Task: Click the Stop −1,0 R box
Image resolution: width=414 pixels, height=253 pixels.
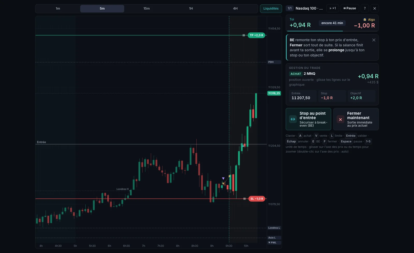Action: [x=332, y=96]
